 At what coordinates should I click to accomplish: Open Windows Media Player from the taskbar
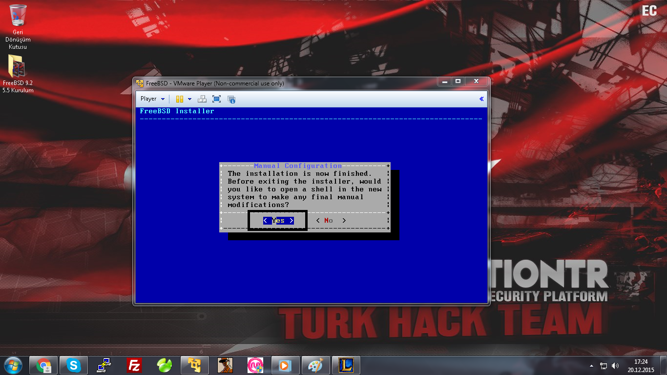click(286, 365)
